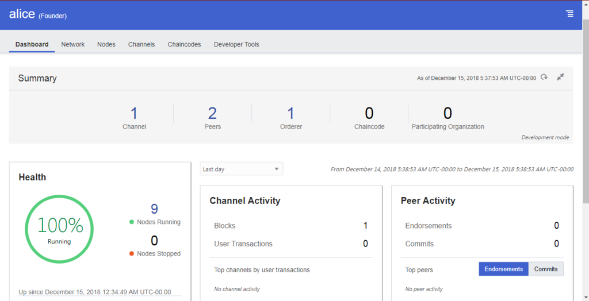Click the Channel count 1 link
This screenshot has width=589, height=301.
click(134, 114)
